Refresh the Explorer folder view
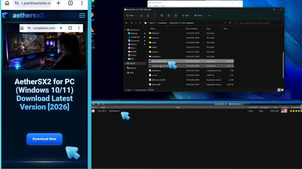Screen dimensions: 302x169 [x=230, y=23]
